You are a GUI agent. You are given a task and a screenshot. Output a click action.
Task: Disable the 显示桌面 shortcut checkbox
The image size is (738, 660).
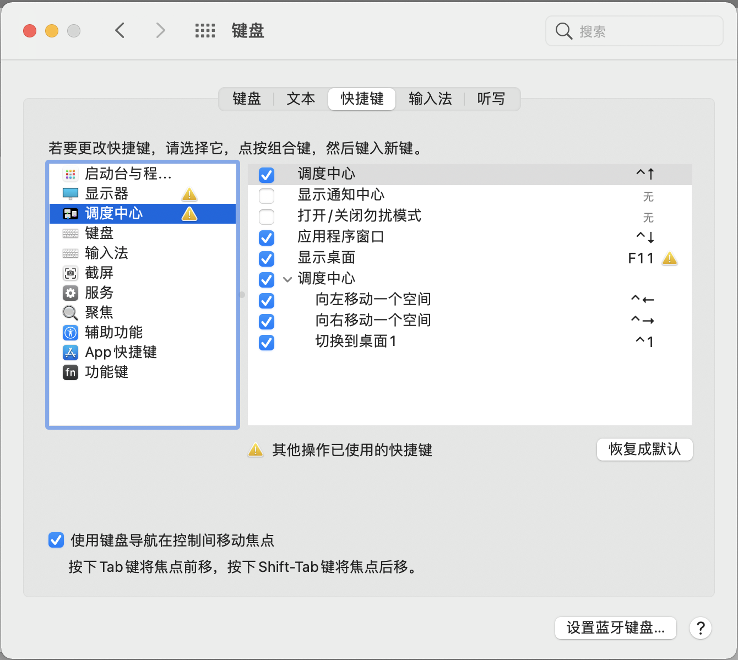tap(267, 258)
